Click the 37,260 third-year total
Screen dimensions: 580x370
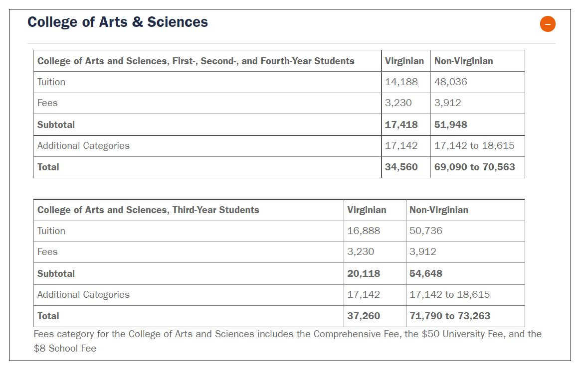(364, 316)
